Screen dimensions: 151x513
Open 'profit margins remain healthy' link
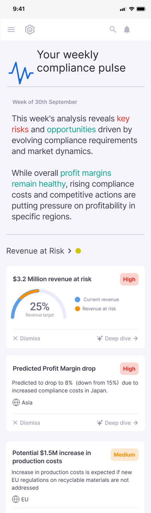62,178
